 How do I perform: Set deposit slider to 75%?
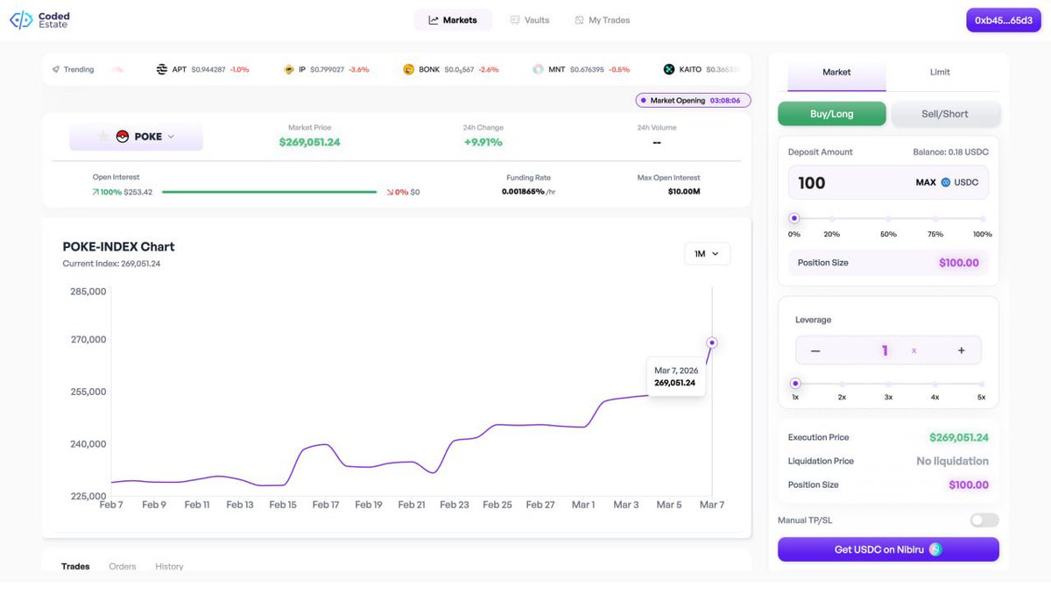[x=935, y=218]
